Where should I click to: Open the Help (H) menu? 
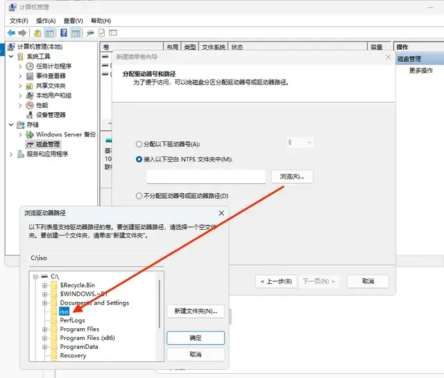click(x=101, y=21)
